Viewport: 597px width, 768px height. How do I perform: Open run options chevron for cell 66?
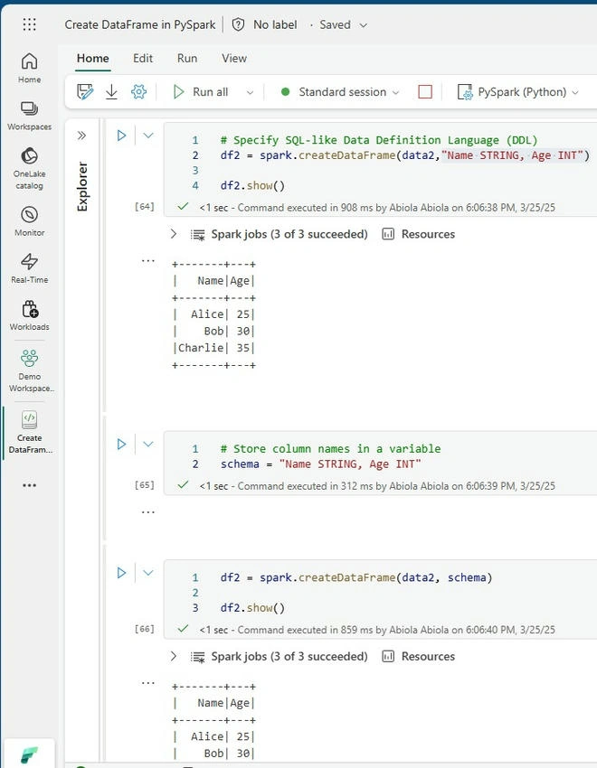tap(148, 573)
